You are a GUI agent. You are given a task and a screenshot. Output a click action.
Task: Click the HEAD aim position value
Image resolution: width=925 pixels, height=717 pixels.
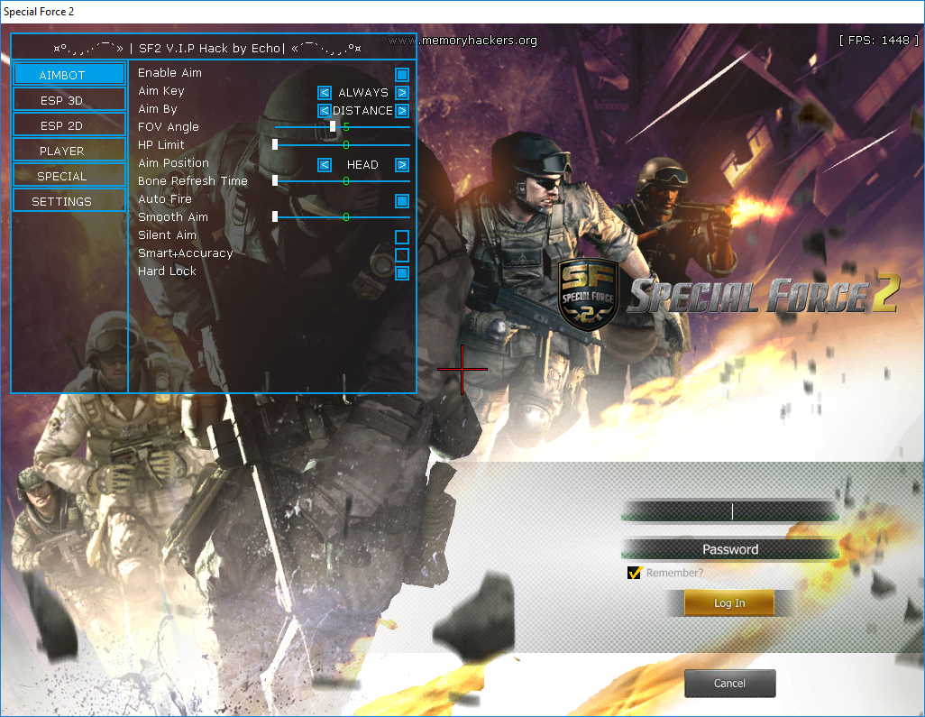[362, 165]
